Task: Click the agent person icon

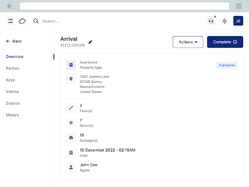Action: point(71,168)
